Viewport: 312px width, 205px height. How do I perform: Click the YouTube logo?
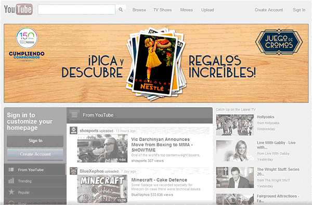coord(18,9)
